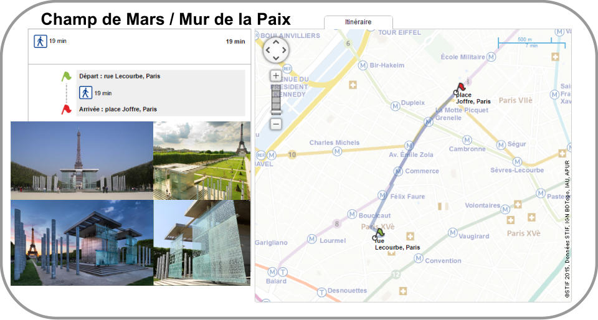Viewport: 598px width, 320px height.
Task: Click the red flag marker at place Joffre on the map
Action: coord(460,88)
